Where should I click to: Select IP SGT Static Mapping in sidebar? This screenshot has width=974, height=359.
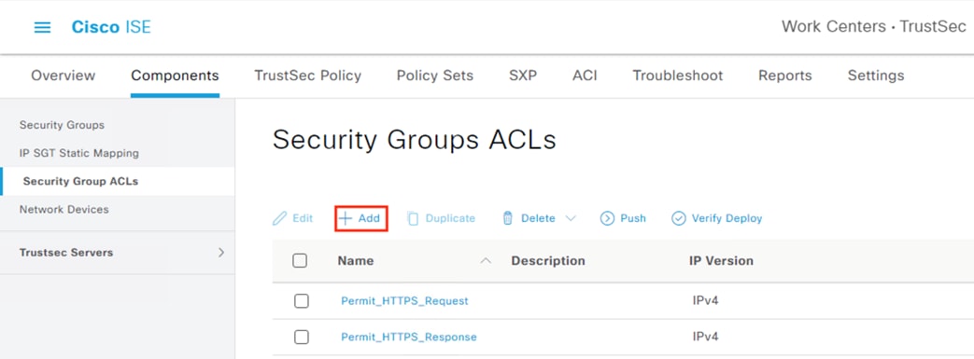click(x=78, y=153)
